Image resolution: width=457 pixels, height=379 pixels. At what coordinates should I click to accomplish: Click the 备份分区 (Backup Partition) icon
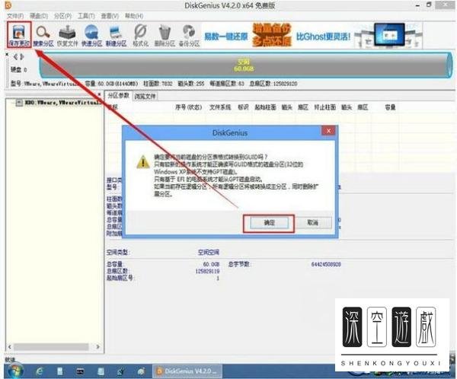[189, 34]
